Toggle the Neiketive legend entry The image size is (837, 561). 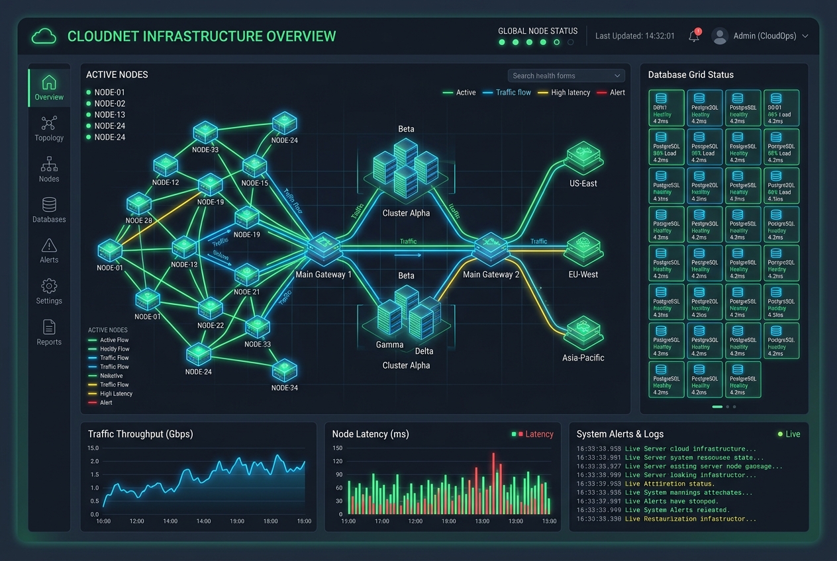click(105, 376)
